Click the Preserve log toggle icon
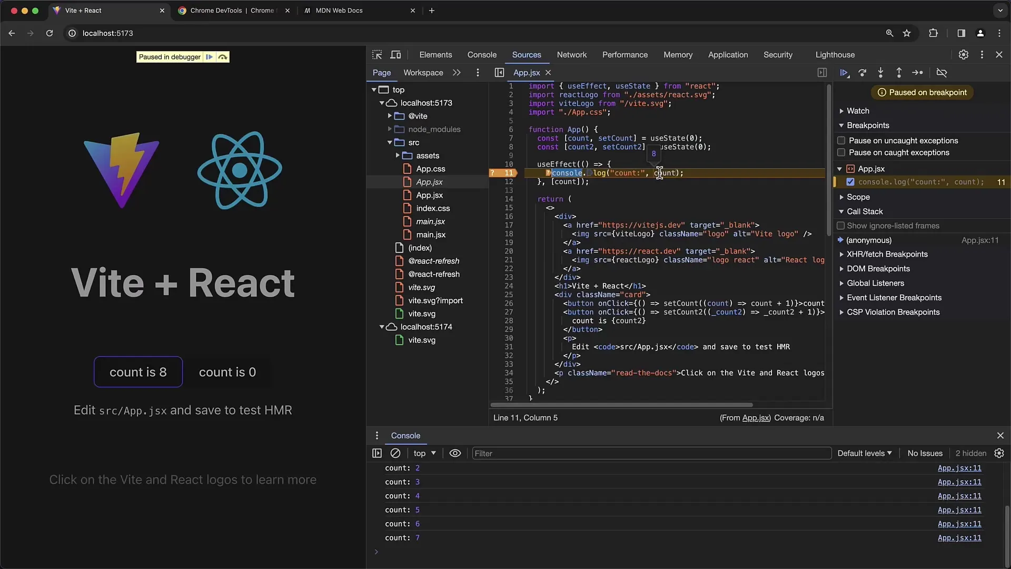Screen dimensions: 1011x569 pyautogui.click(x=455, y=453)
